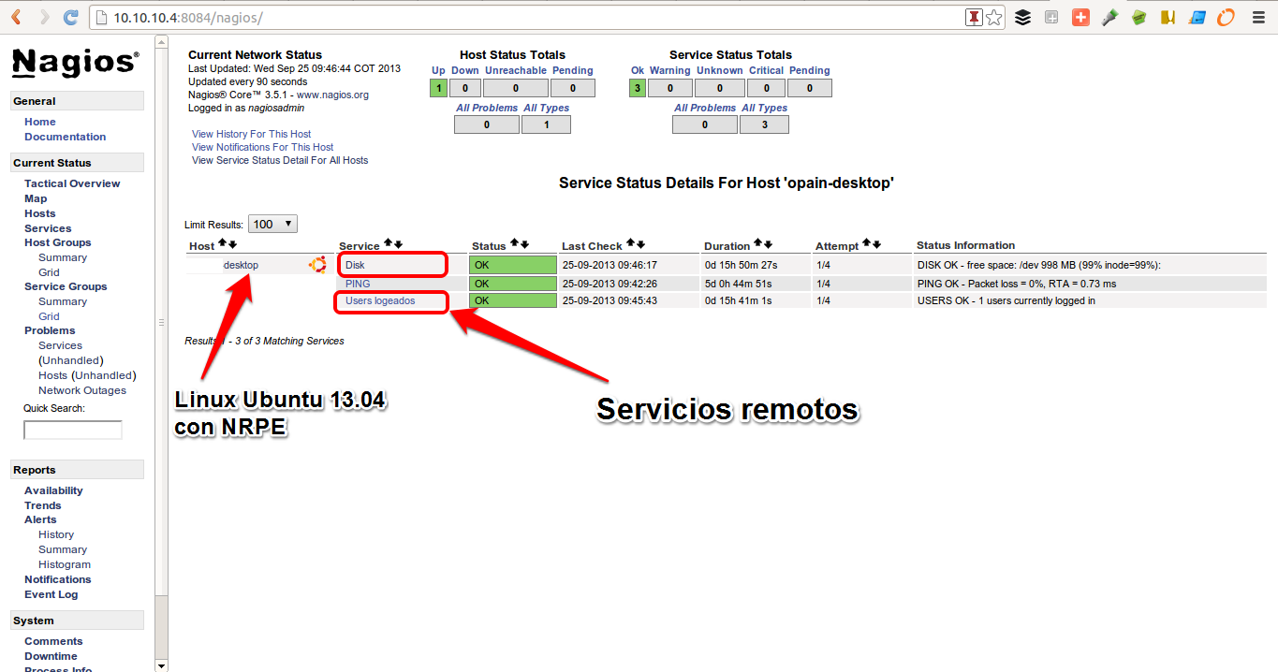
Task: Open Tactical Overview under Current Status
Action: [x=72, y=183]
